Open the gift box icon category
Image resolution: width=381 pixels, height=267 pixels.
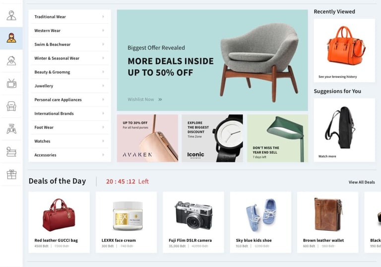(x=11, y=174)
